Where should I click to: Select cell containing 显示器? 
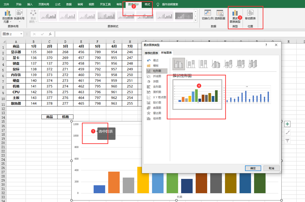point(16,52)
